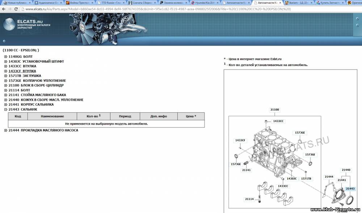Click the browser forward arrow

[x=10, y=9]
